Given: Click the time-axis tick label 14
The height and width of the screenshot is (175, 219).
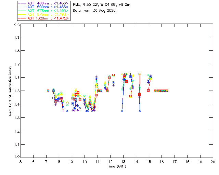Looking at the screenshot, I should click(x=136, y=162).
